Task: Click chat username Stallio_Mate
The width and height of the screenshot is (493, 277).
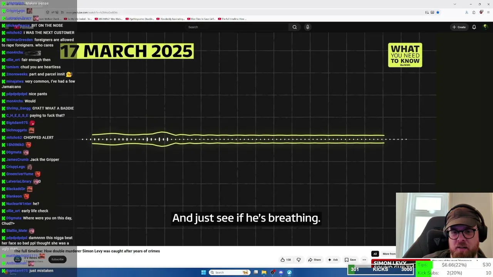Action: pyautogui.click(x=17, y=230)
